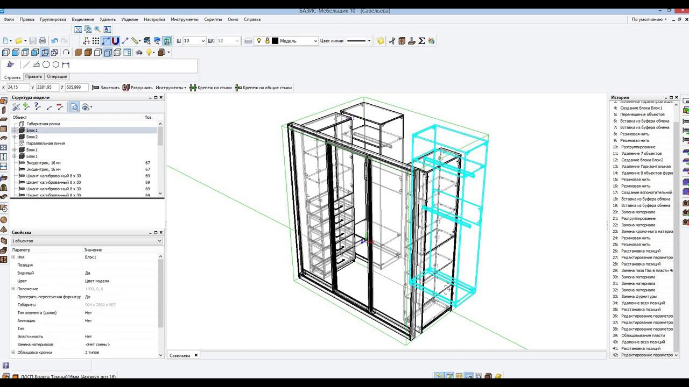
Task: Click the wrench settings icon in Структура модели
Action: (16, 107)
